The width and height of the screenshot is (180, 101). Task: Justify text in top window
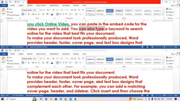click(x=66, y=14)
